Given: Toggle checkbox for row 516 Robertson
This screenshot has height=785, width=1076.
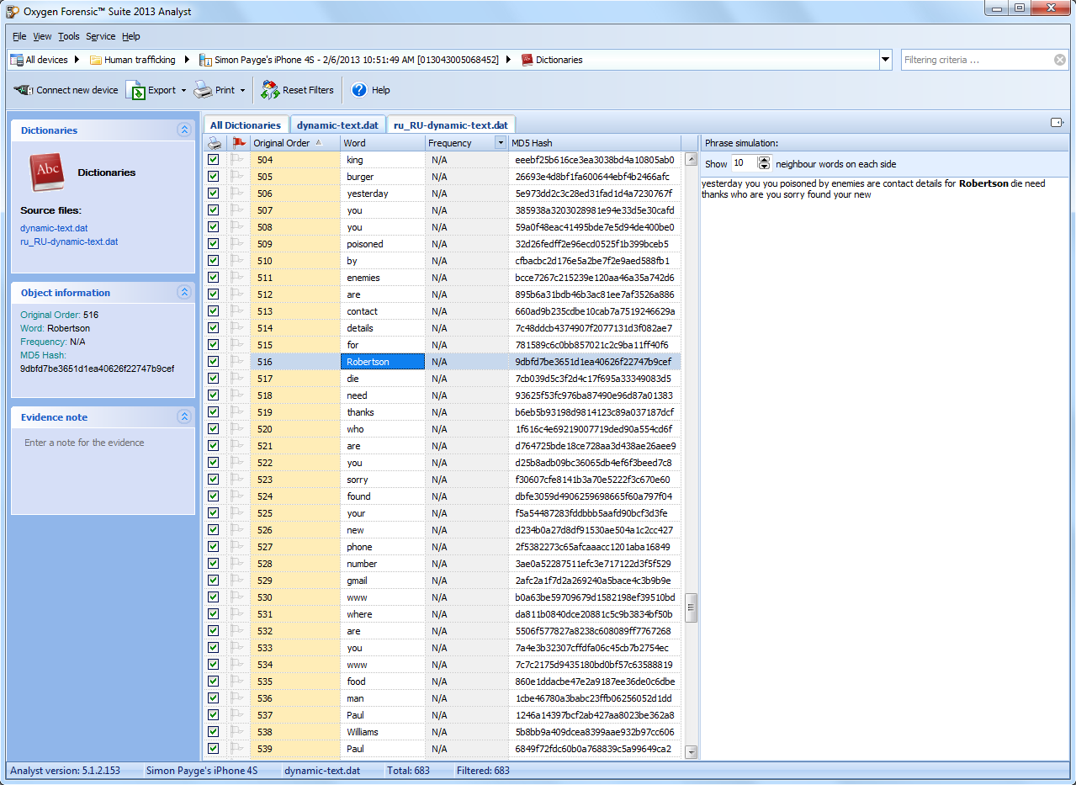Looking at the screenshot, I should [214, 362].
